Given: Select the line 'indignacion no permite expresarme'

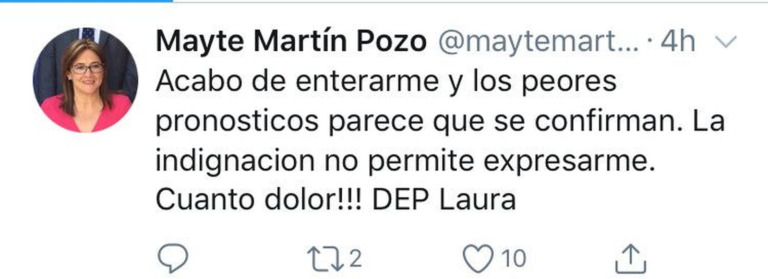Looking at the screenshot, I should [x=406, y=161].
